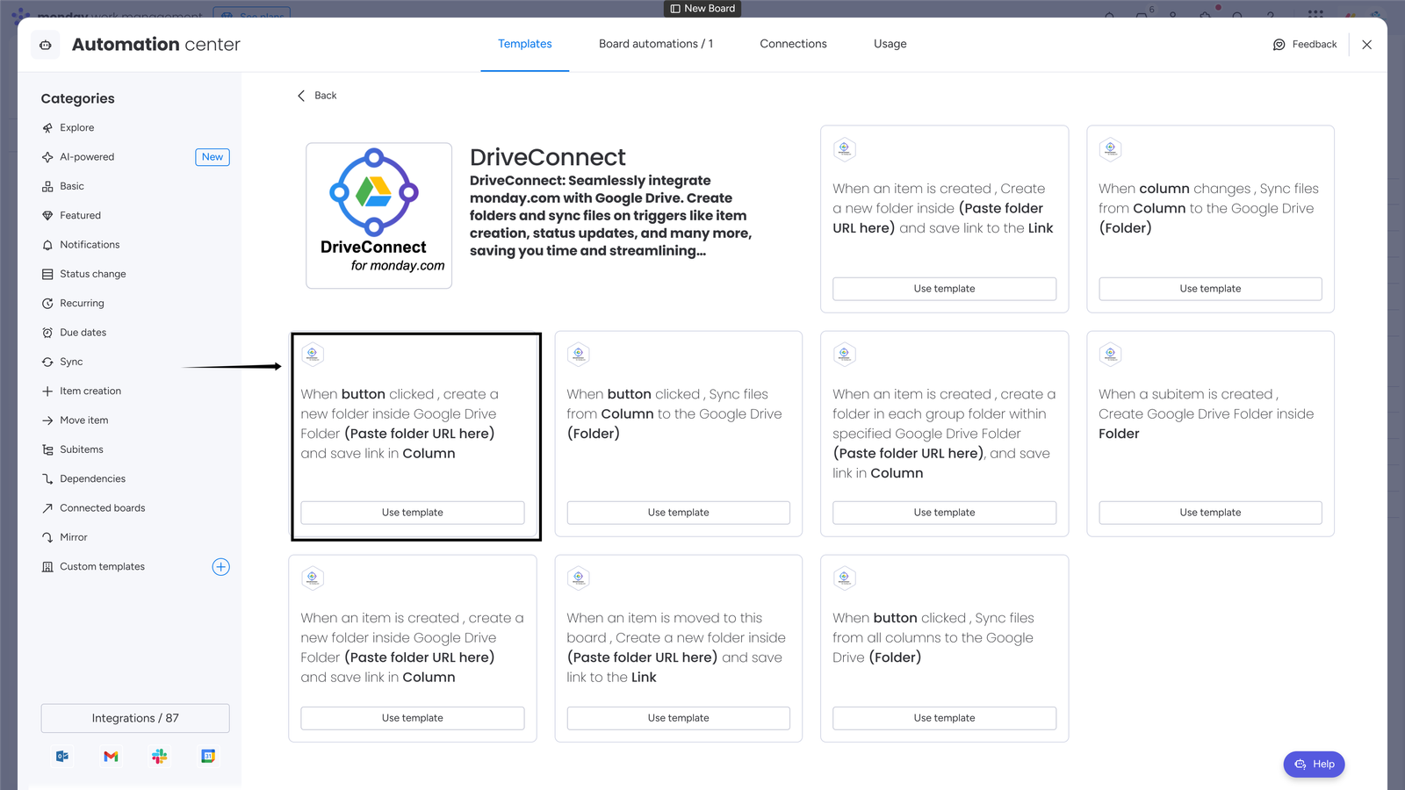Add a new custom template
This screenshot has width=1405, height=790.
tap(221, 567)
